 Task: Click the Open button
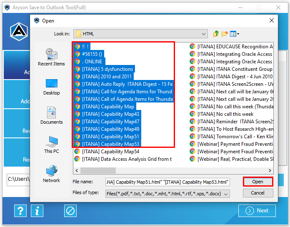pyautogui.click(x=258, y=182)
